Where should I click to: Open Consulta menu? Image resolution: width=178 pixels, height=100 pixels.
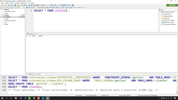(x=17, y=3)
